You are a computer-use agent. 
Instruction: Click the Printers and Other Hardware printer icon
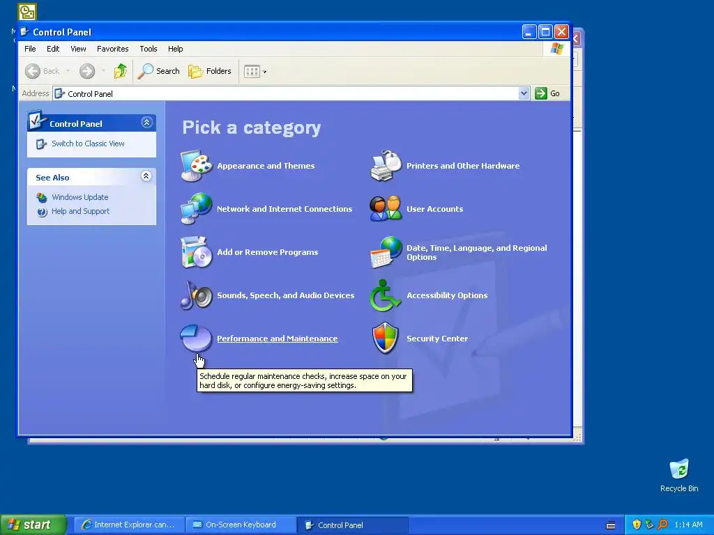[386, 166]
